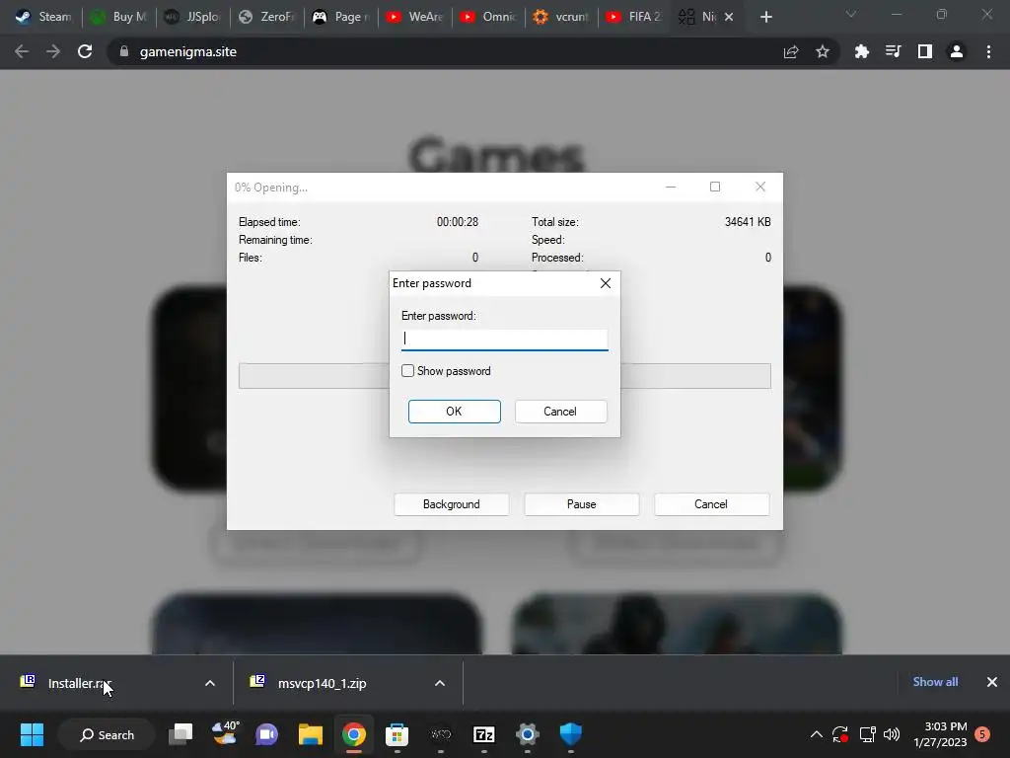This screenshot has width=1010, height=758.
Task: Go back to previous page
Action: click(22, 51)
